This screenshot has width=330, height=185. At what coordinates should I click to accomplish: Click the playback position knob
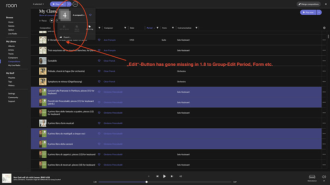146,182
